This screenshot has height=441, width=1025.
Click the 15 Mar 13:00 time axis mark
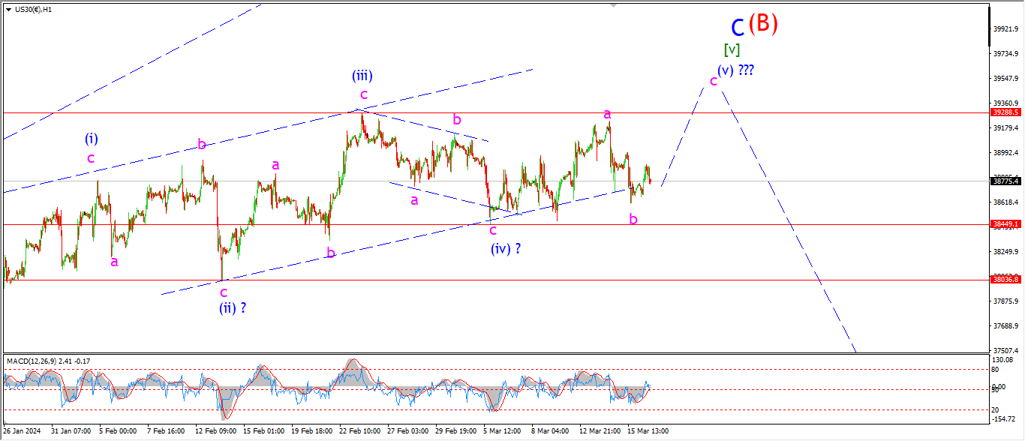point(647,431)
